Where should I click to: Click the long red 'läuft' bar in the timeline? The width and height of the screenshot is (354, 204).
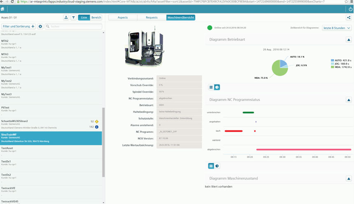pyautogui.click(x=233, y=131)
